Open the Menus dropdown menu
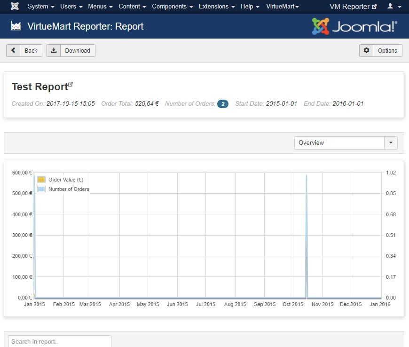This screenshot has height=347, width=409. pos(100,7)
